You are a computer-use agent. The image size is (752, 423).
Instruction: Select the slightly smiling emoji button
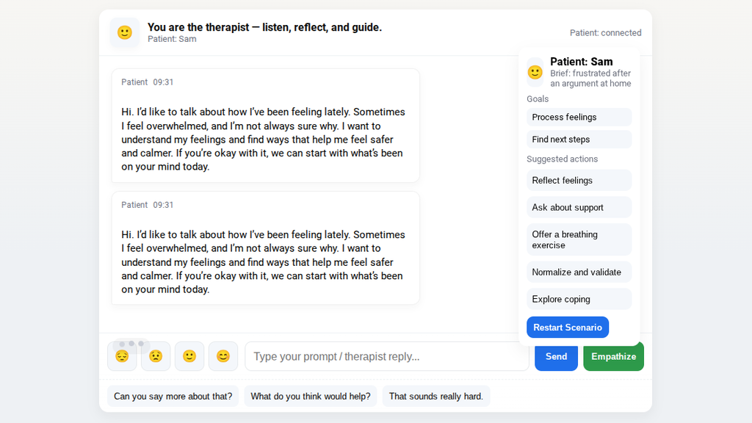(189, 356)
